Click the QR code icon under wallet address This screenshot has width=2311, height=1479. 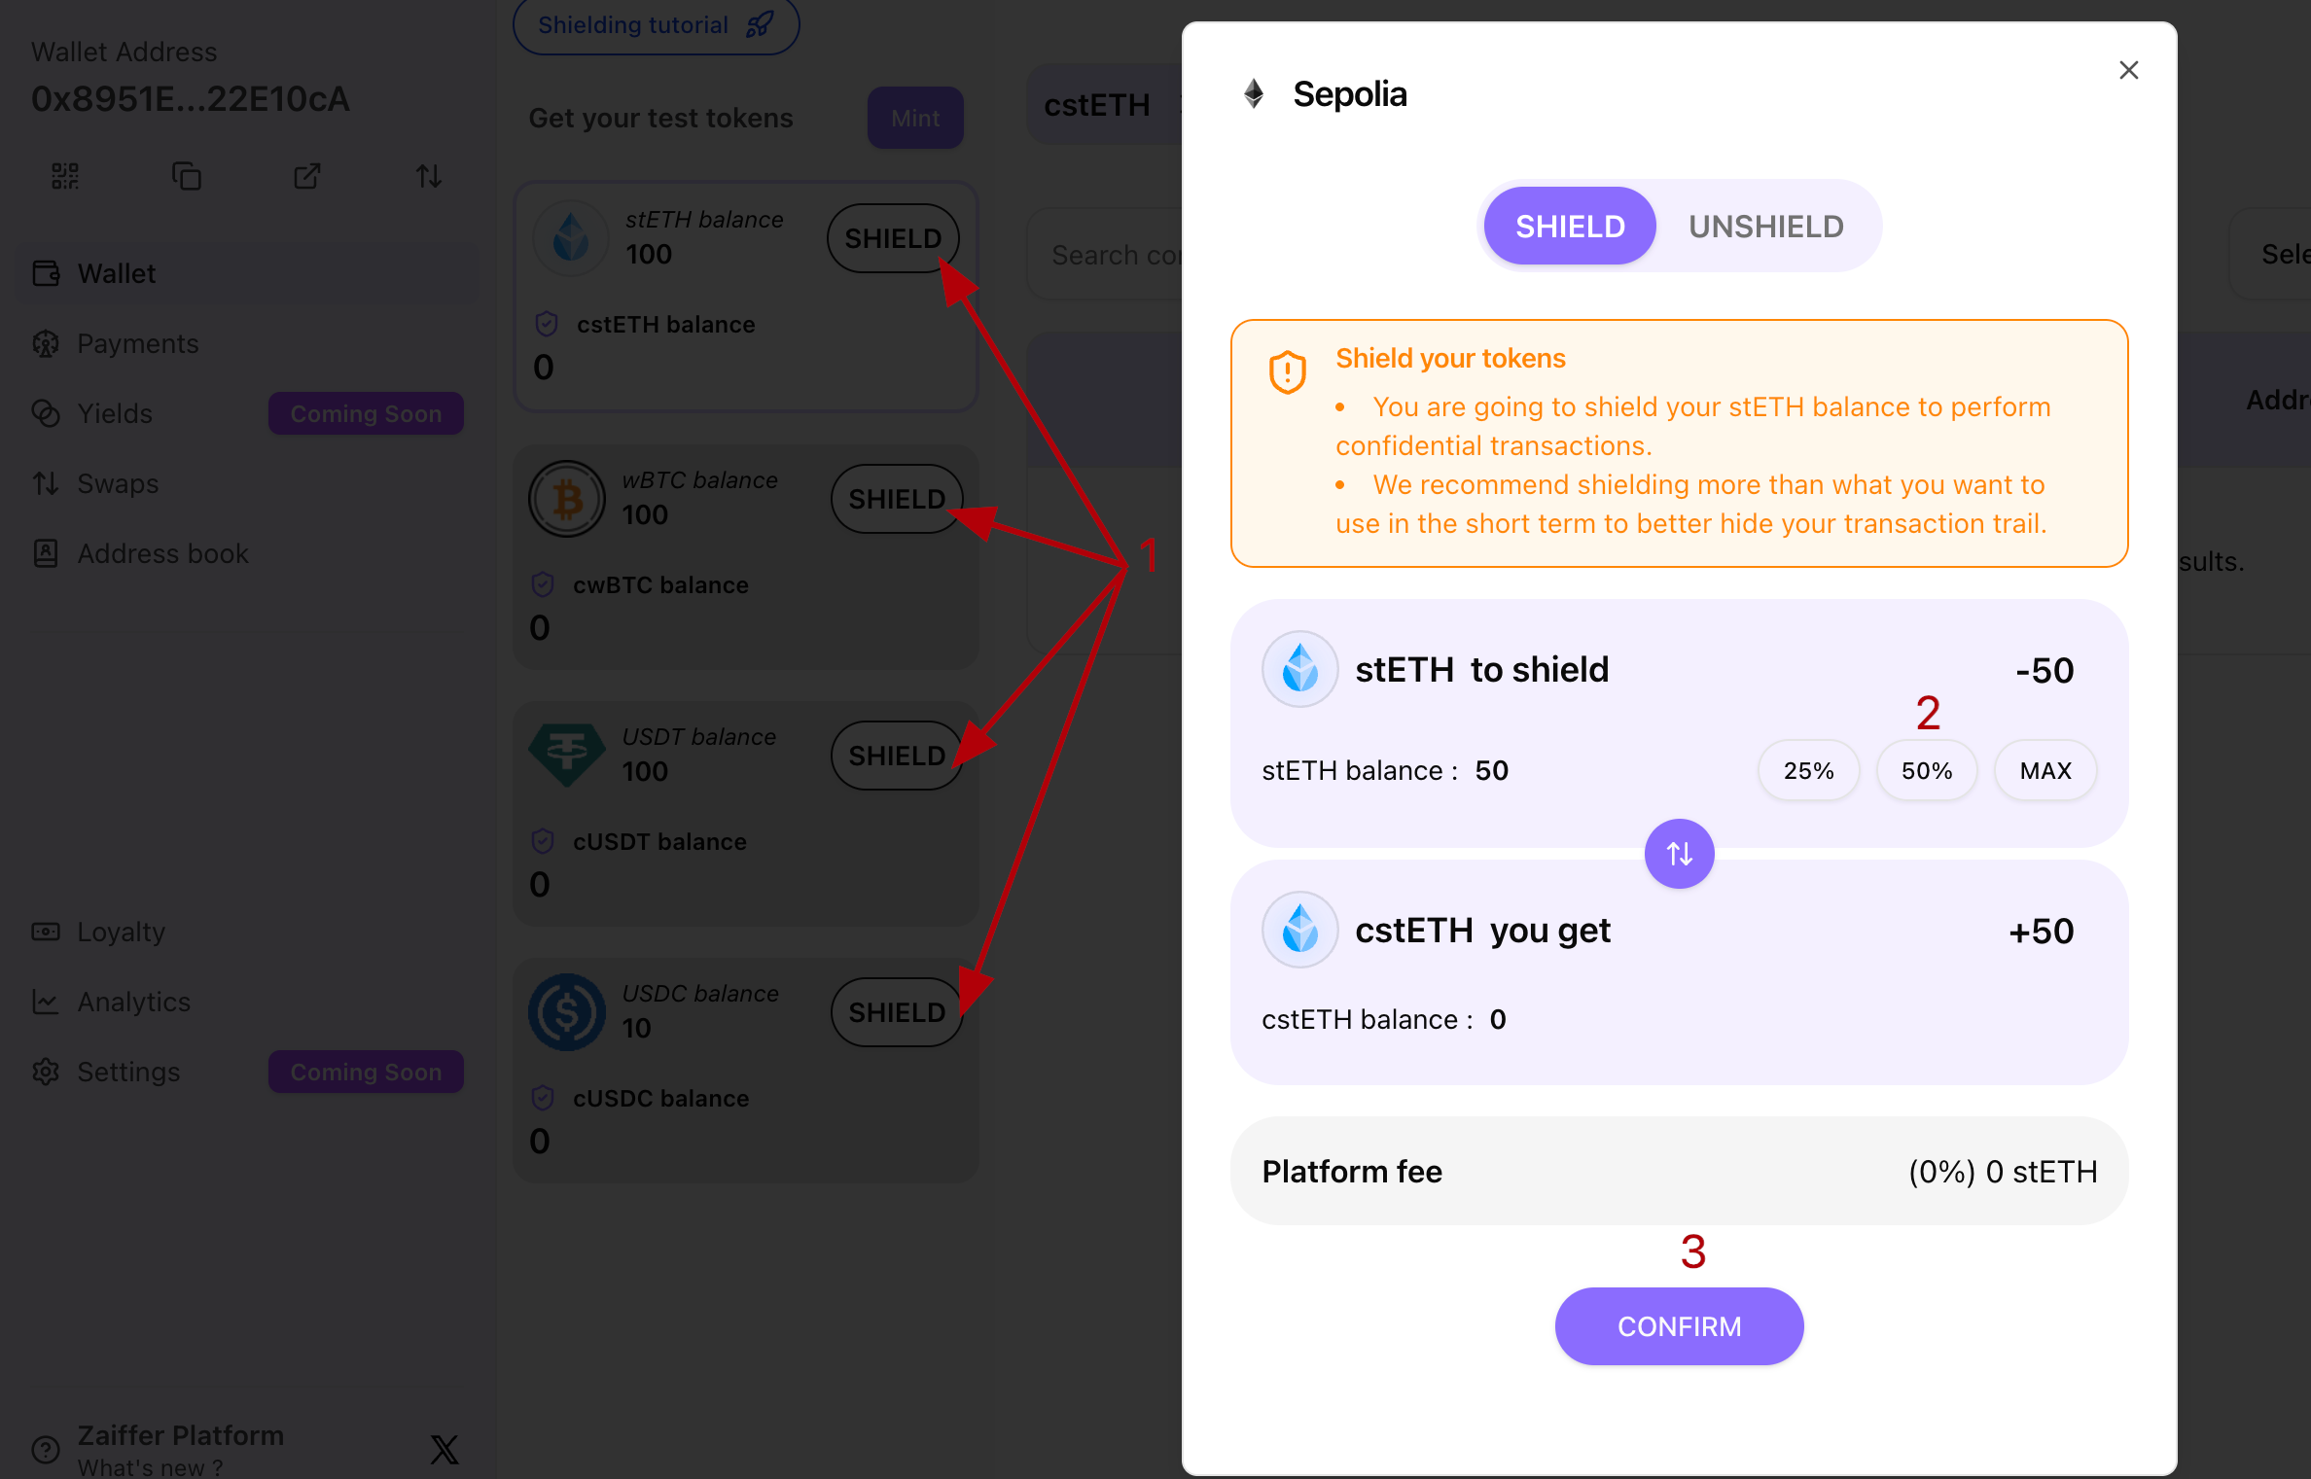65,176
